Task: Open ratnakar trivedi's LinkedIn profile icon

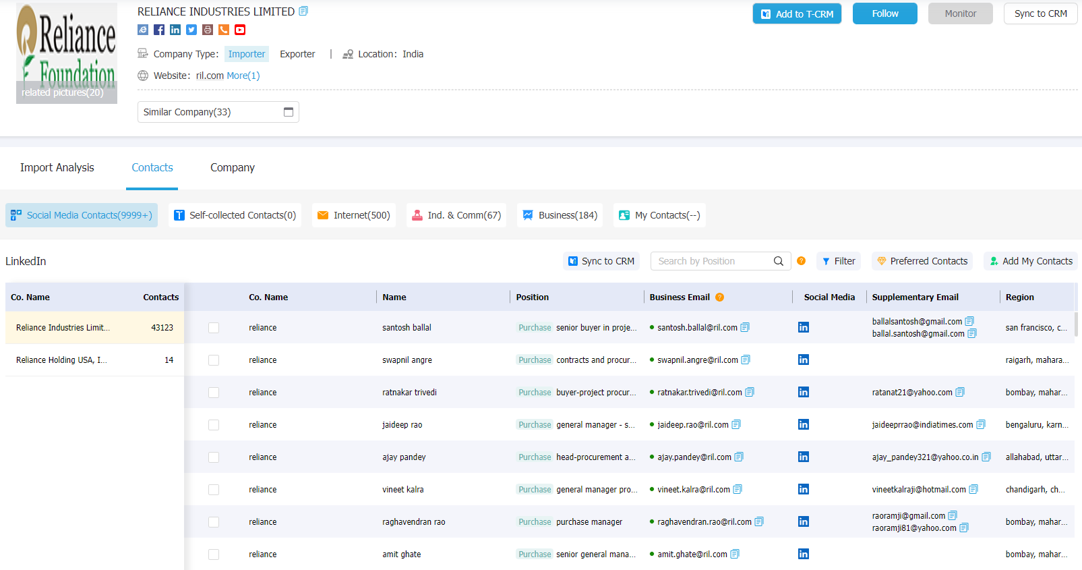Action: pos(804,393)
